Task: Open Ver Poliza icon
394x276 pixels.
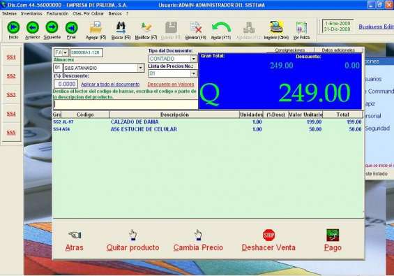Action: pyautogui.click(x=301, y=27)
